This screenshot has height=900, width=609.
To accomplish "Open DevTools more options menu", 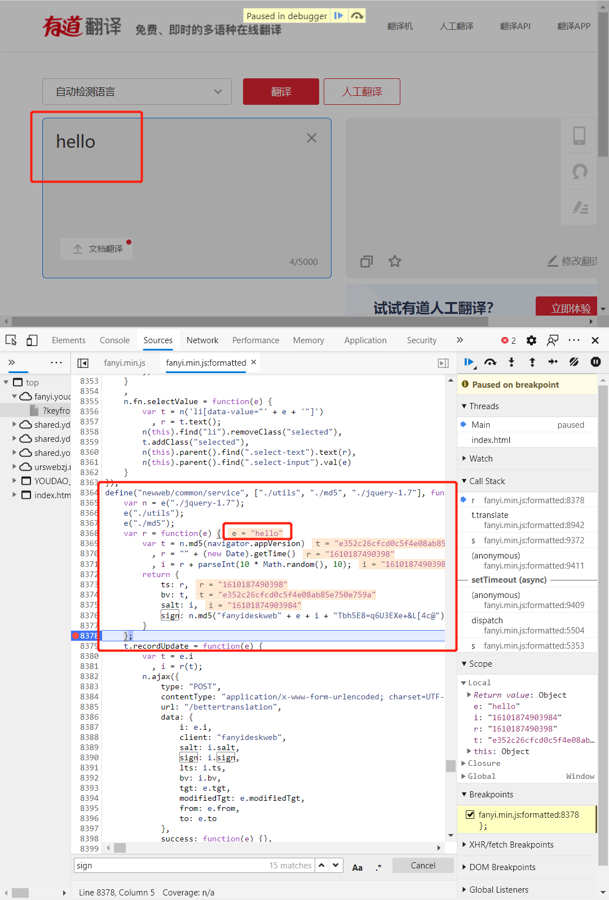I will (574, 340).
